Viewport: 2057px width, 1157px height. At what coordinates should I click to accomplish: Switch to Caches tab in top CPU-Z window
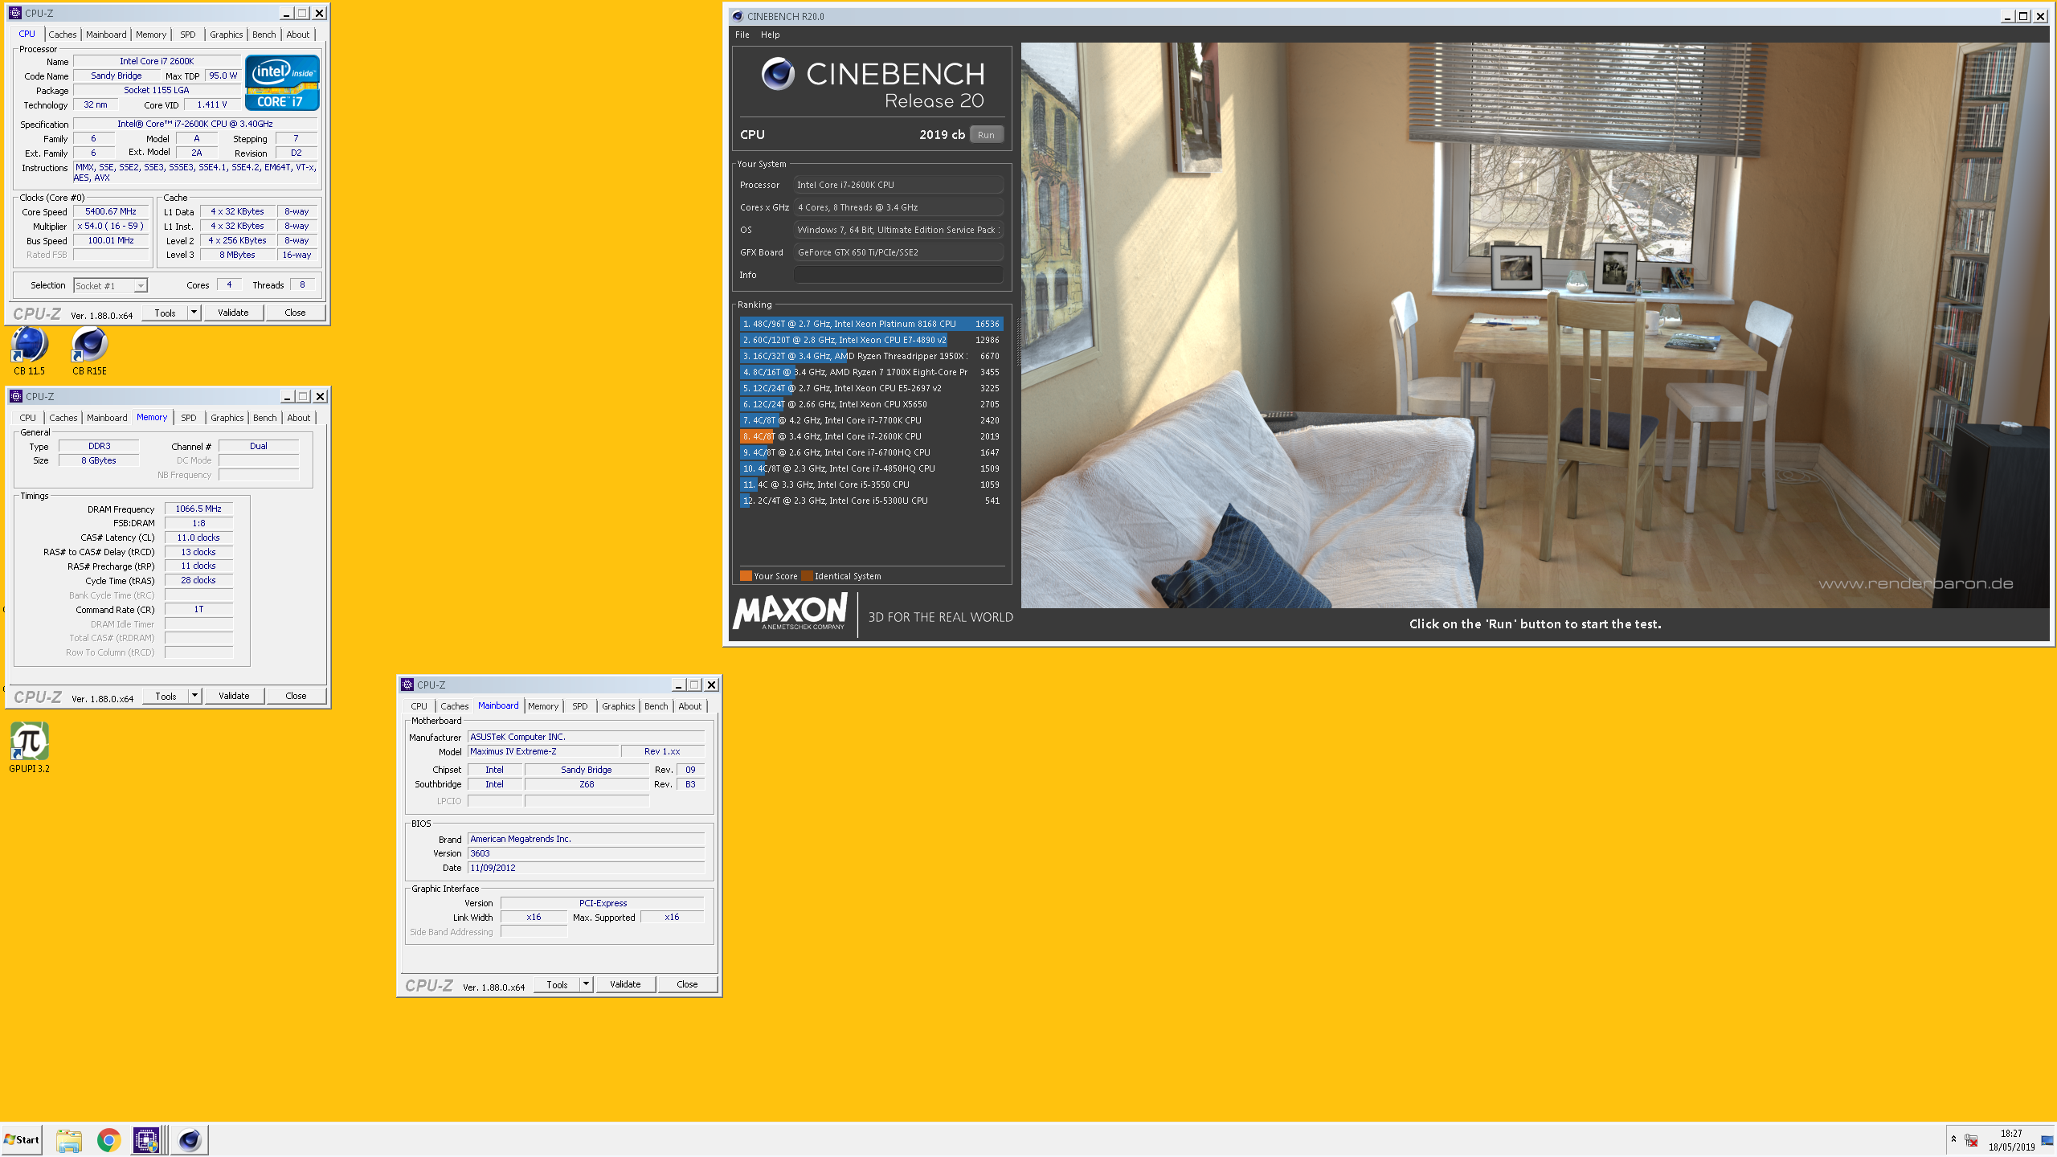62,35
